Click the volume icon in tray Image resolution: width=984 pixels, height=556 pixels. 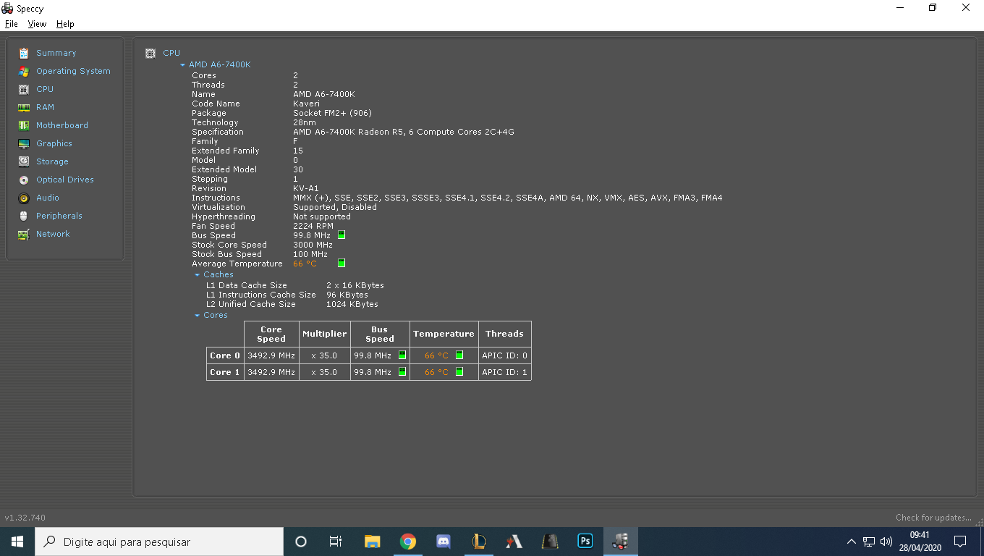(x=886, y=542)
